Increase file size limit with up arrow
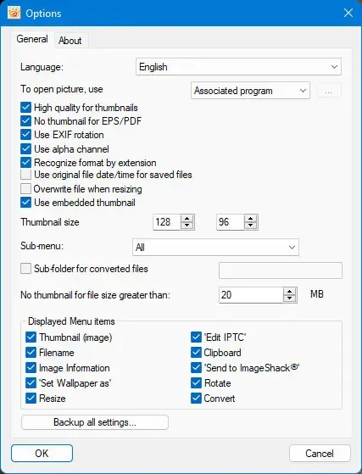Screen dimensions: 362x474 [290, 292]
